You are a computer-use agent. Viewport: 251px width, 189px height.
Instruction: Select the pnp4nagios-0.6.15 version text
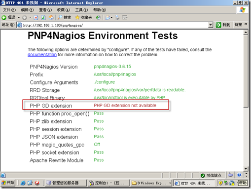112,67
